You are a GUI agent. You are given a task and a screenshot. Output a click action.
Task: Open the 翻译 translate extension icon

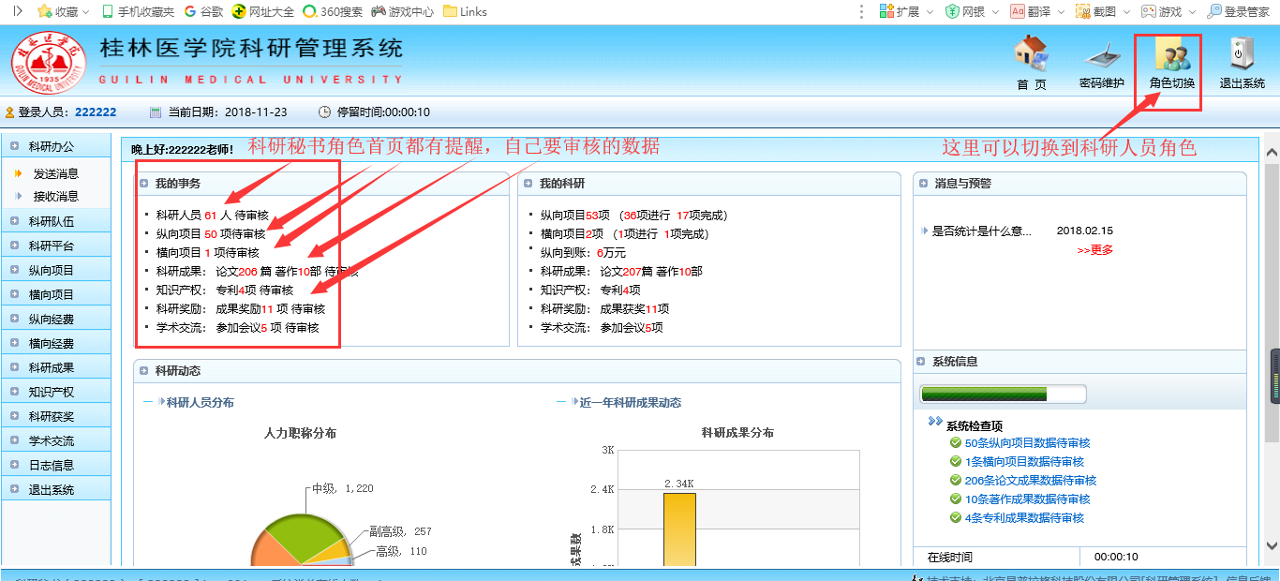pos(1018,11)
